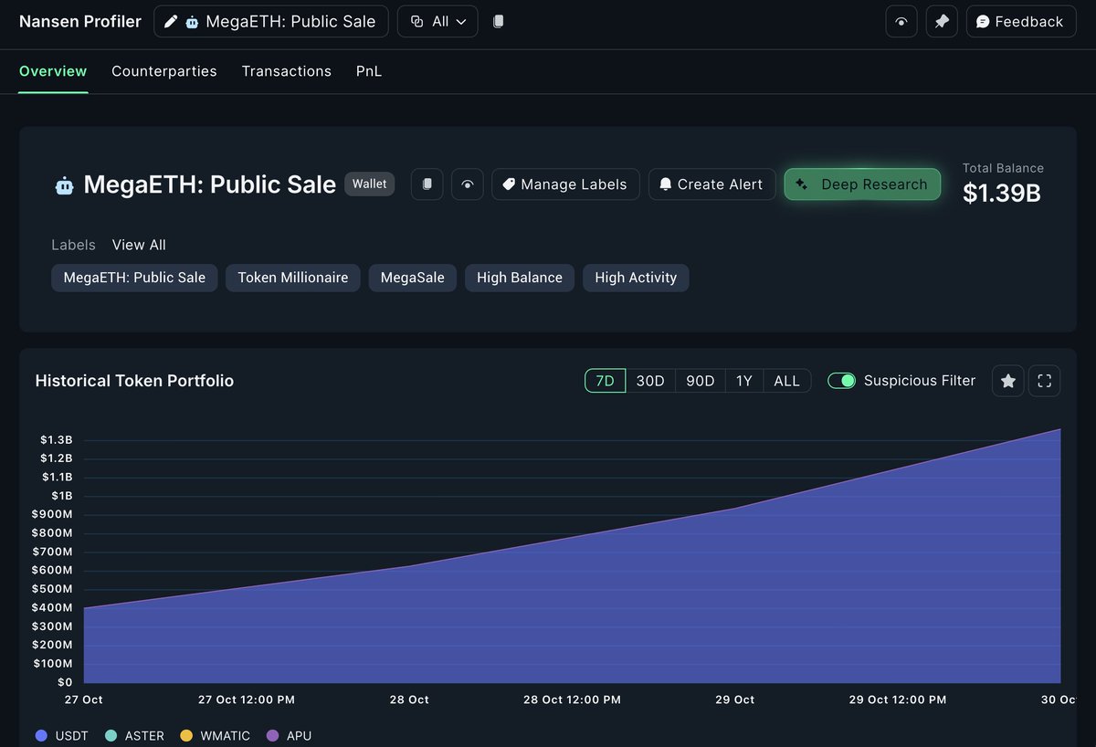Expand the chart to fullscreen view
The width and height of the screenshot is (1096, 747).
[x=1044, y=381]
